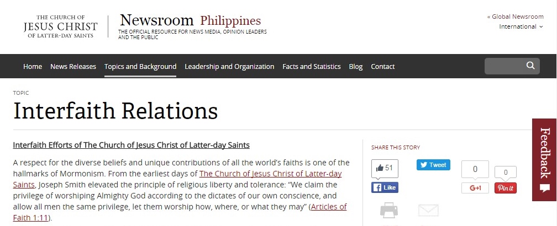Screen dimensions: 557x226
Task: Click into the search input field
Action: [x=503, y=66]
